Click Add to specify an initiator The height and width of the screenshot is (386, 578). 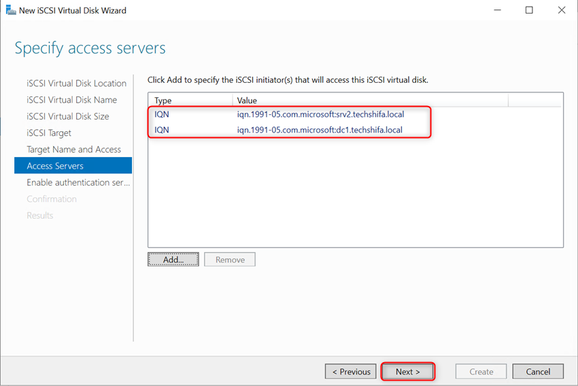pyautogui.click(x=173, y=260)
